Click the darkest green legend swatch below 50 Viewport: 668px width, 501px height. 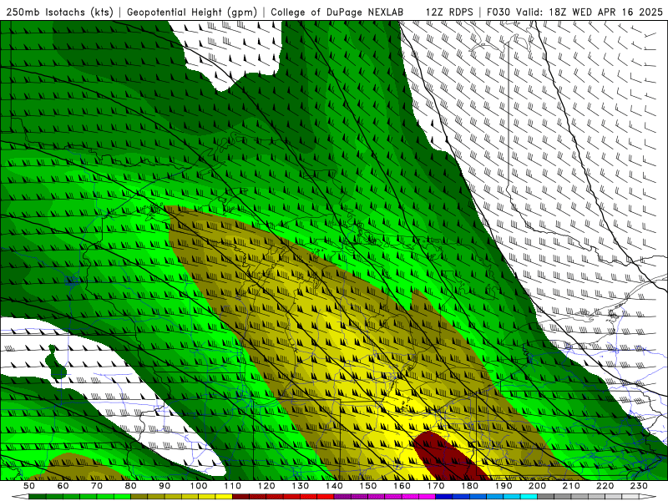(38, 497)
